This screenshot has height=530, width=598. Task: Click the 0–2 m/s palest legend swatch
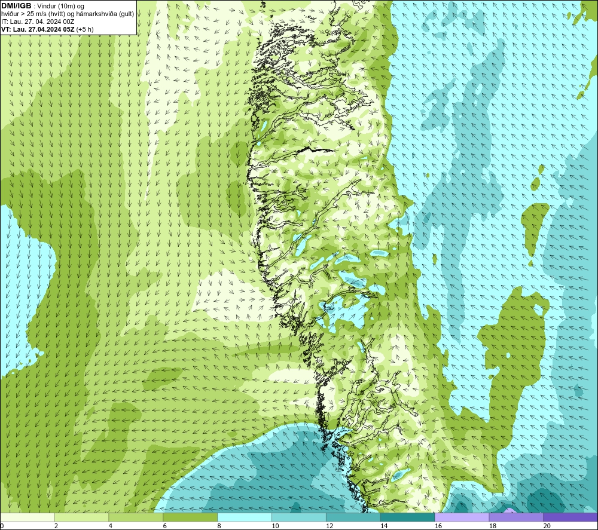(28, 517)
